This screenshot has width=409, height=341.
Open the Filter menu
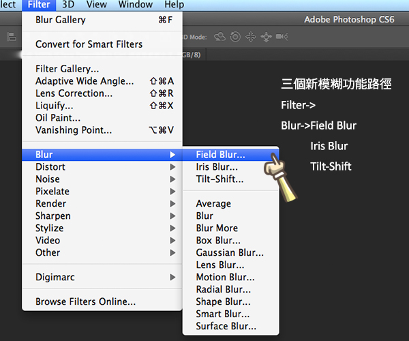[39, 5]
